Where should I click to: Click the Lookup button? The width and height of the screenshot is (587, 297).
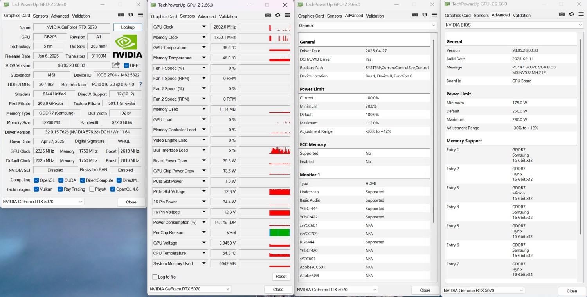coord(128,27)
